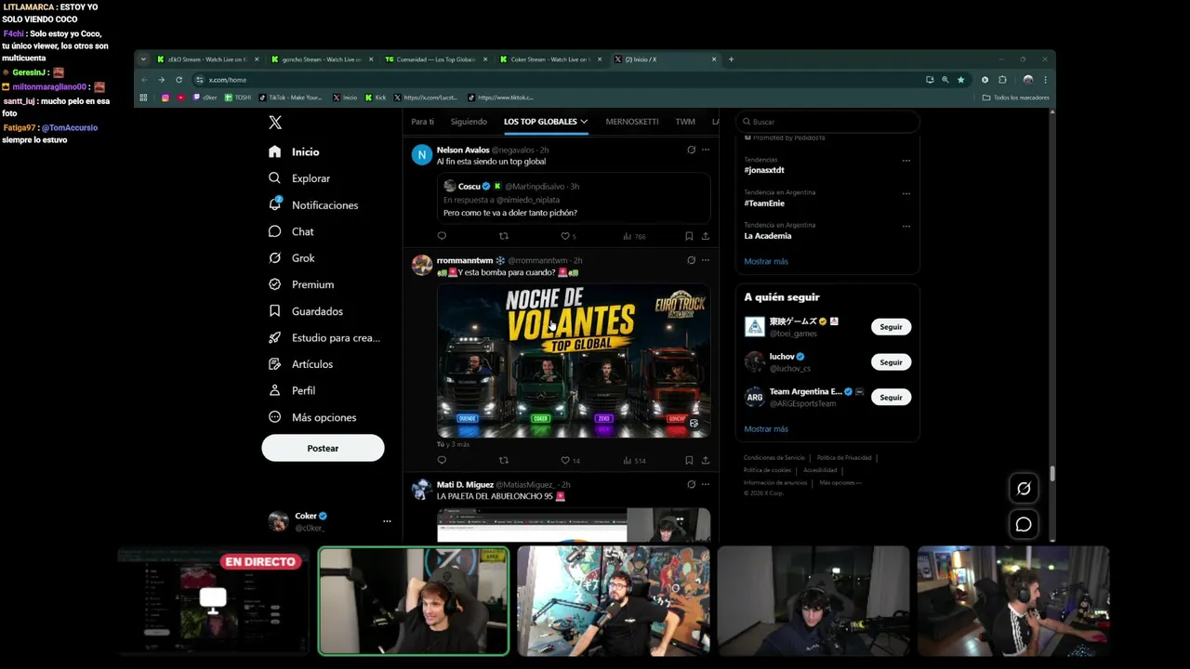Open Chat in the sidebar
The height and width of the screenshot is (669, 1190).
click(291, 231)
